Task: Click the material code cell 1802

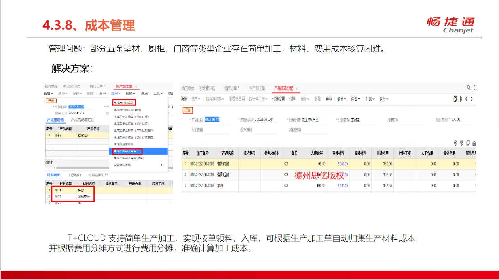Action: coord(65,196)
